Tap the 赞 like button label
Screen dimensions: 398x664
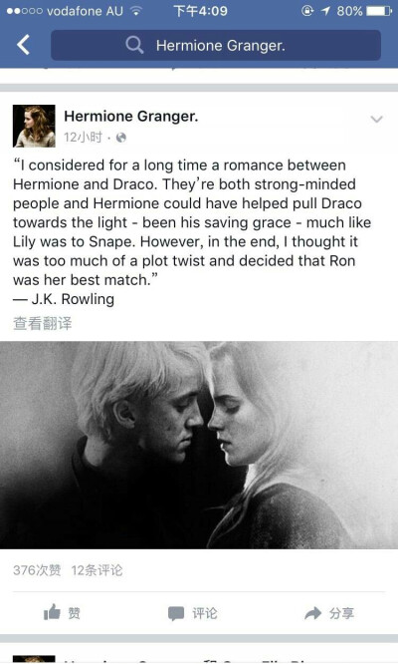[x=75, y=613]
